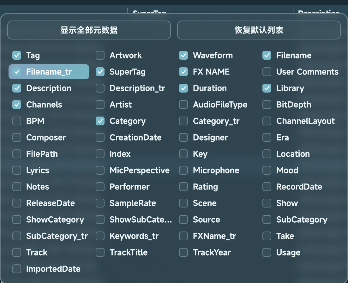Check the truncated ShowSubCate... checkbox
Screen dimensions: 348x283
100,220
